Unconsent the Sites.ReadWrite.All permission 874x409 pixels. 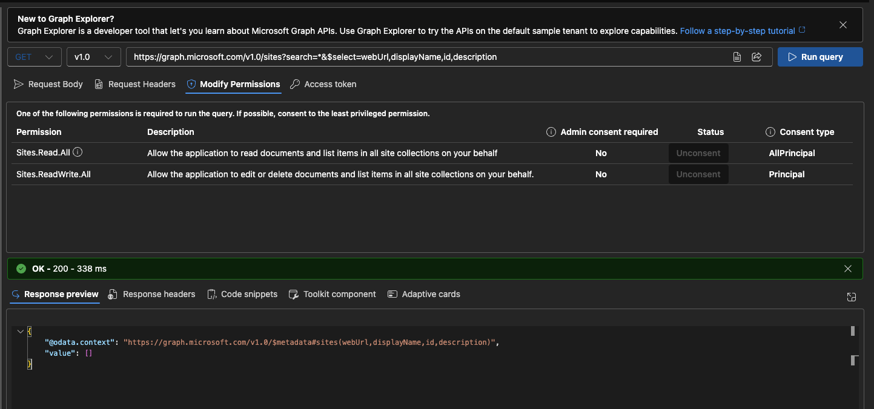coord(698,174)
